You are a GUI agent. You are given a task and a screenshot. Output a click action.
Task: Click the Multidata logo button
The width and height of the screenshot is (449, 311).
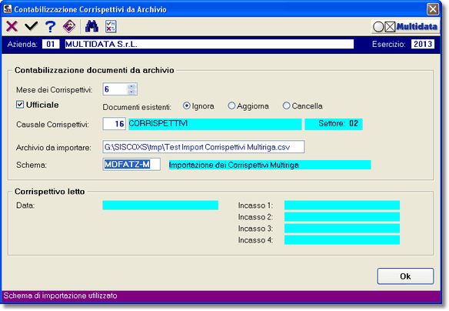pos(405,27)
